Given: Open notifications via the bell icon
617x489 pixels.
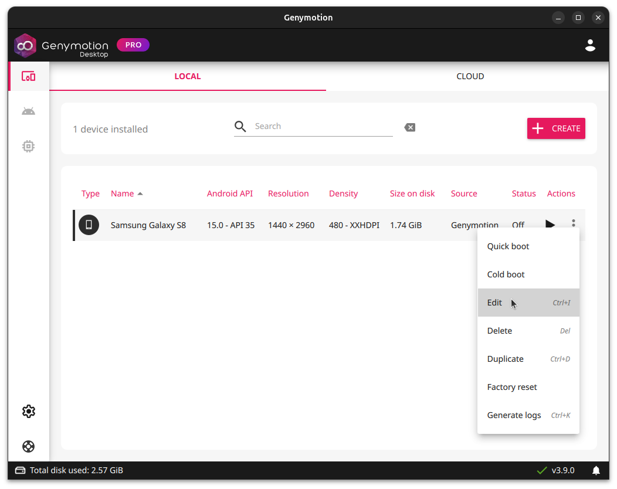Looking at the screenshot, I should pyautogui.click(x=596, y=470).
